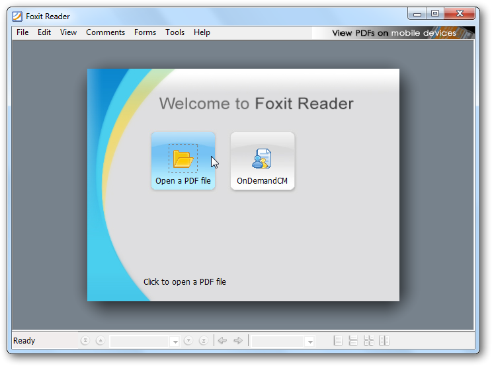492x366 pixels.
Task: Click the next view right arrow
Action: pyautogui.click(x=238, y=340)
